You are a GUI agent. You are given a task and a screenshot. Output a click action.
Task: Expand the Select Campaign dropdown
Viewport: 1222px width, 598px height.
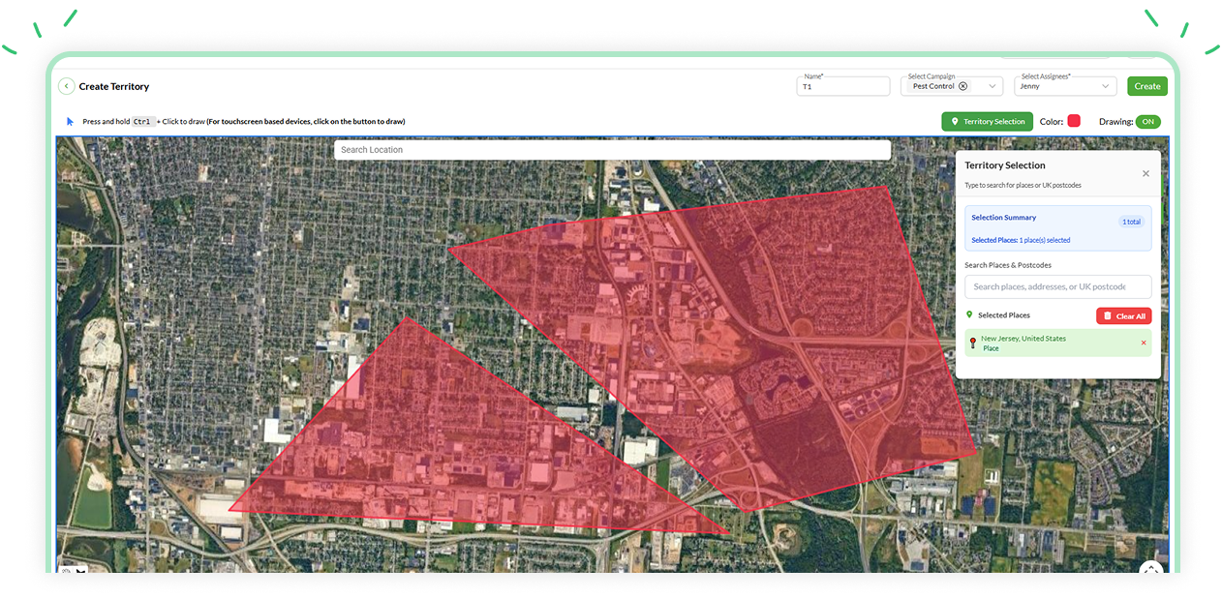(993, 86)
